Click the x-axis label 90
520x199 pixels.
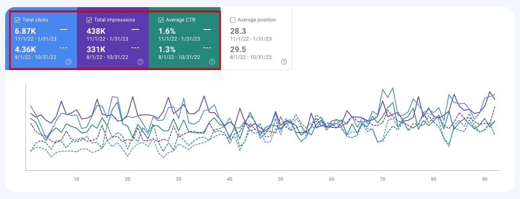pyautogui.click(x=485, y=179)
